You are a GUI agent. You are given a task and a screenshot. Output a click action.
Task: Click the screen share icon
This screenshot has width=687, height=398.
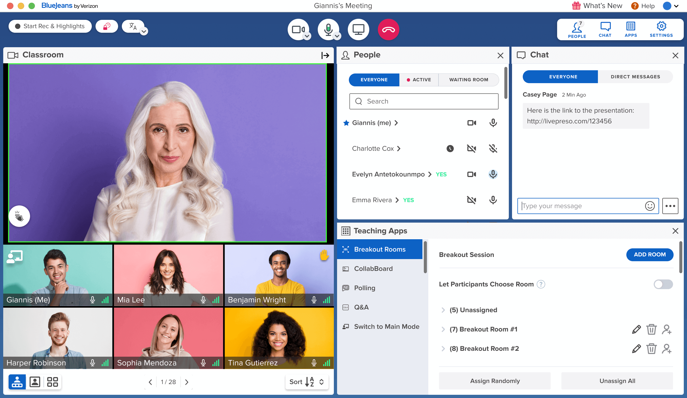point(359,29)
